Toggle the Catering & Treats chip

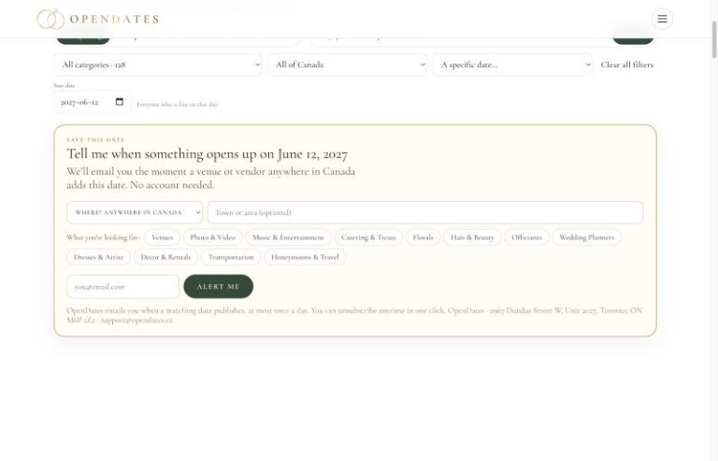tap(368, 238)
